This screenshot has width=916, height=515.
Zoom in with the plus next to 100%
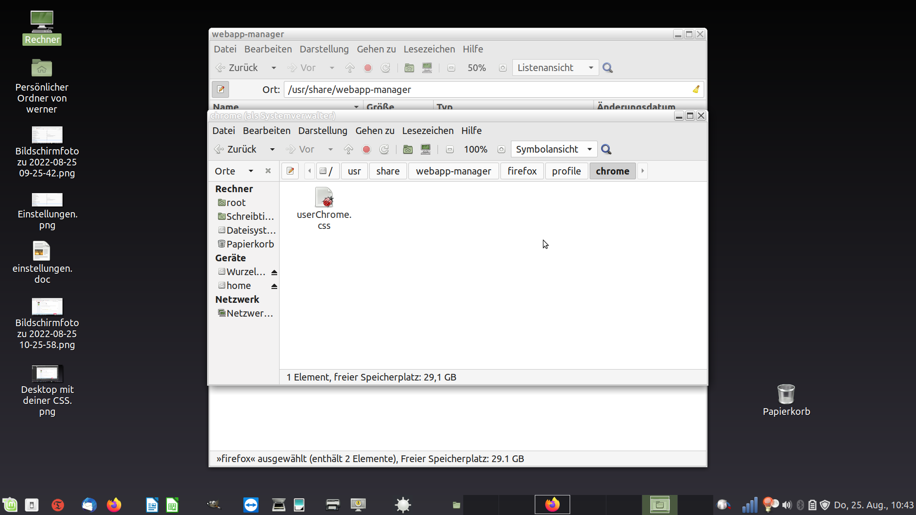point(501,149)
